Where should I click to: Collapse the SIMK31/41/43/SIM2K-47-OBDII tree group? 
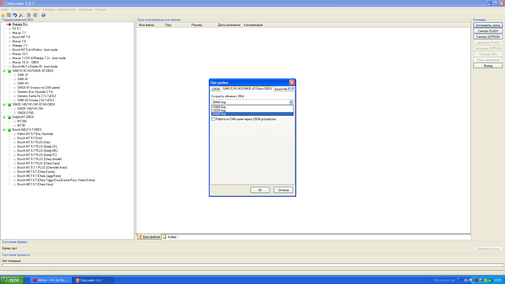(4, 71)
